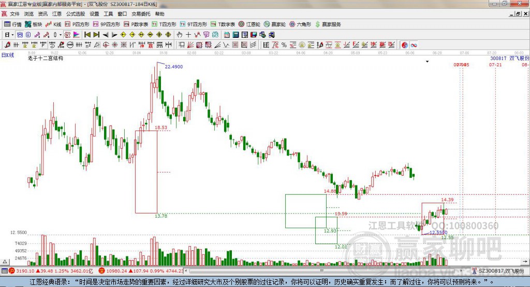Viewport: 530px width, 287px height.
Task: Select the red pencil drawing tool
Action: (7, 45)
